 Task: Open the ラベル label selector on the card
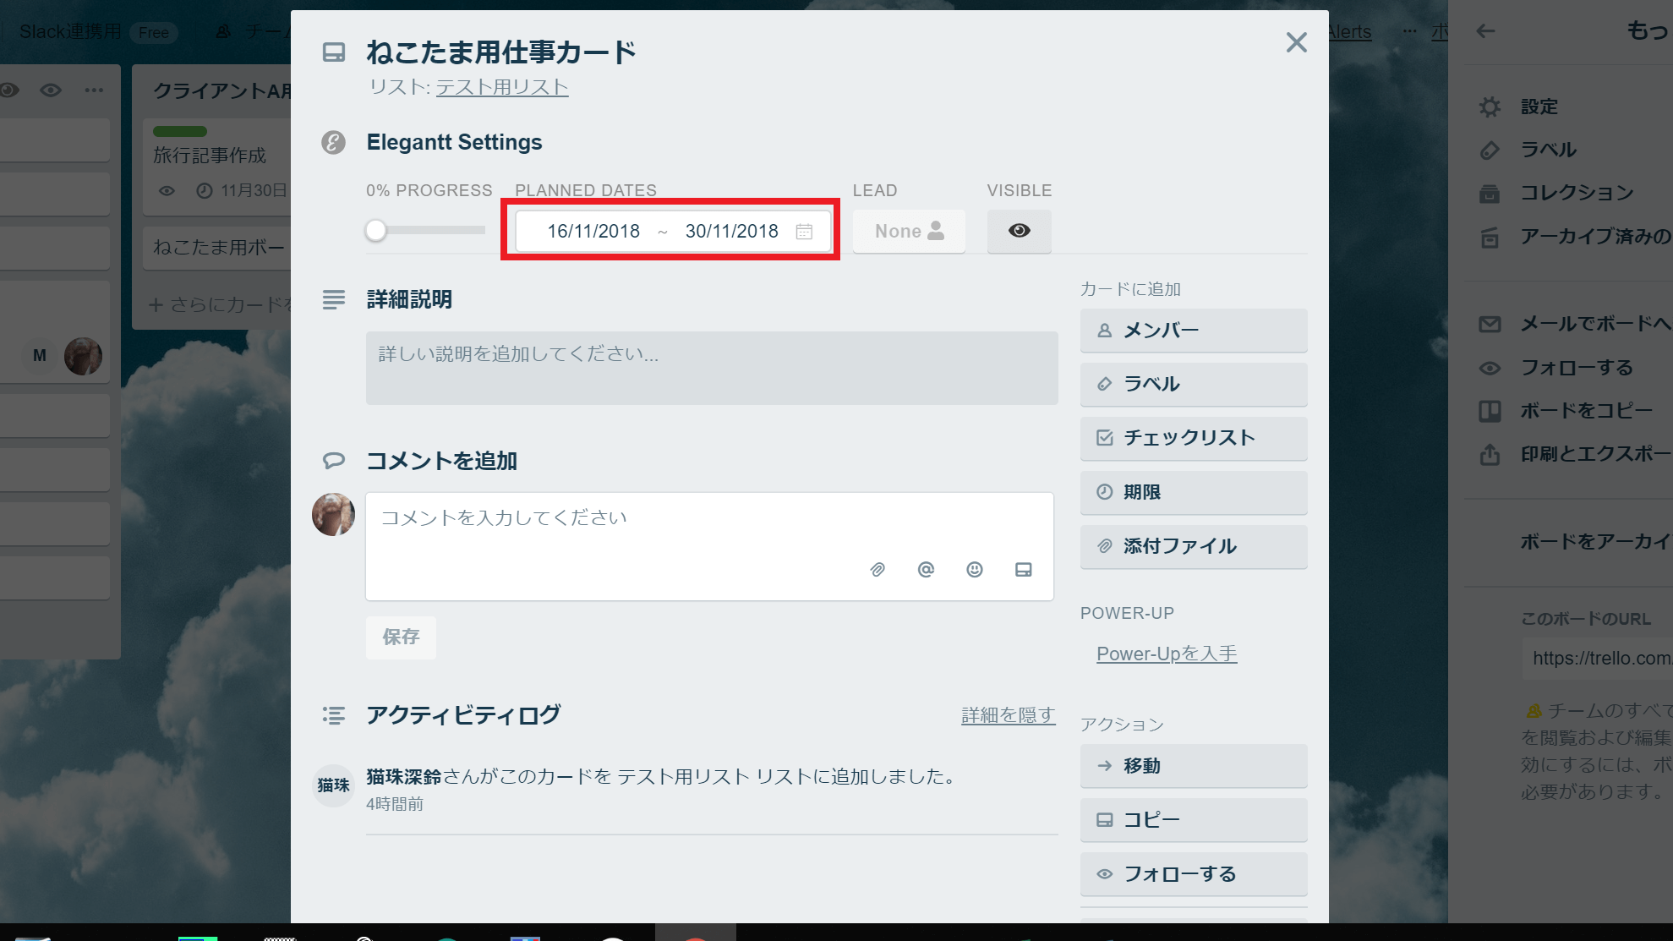(x=1193, y=384)
